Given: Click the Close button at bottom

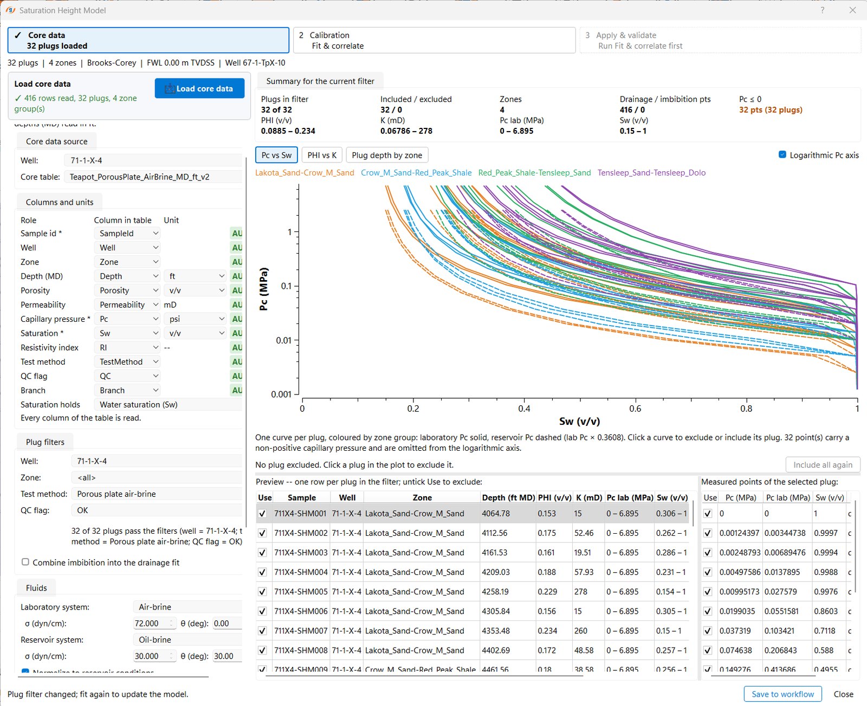Looking at the screenshot, I should (843, 694).
